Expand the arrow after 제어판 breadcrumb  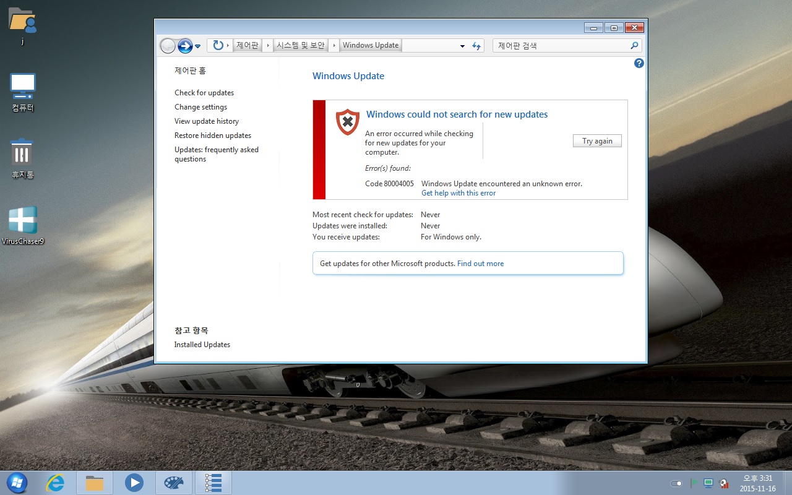click(267, 45)
